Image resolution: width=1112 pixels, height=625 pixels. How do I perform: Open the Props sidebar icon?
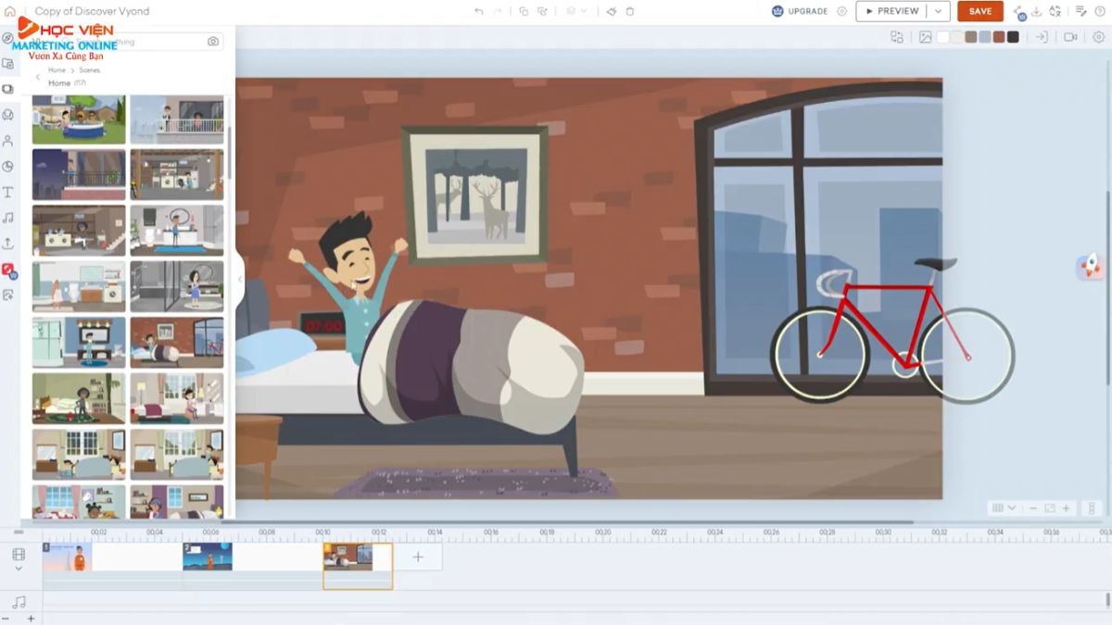tap(8, 115)
